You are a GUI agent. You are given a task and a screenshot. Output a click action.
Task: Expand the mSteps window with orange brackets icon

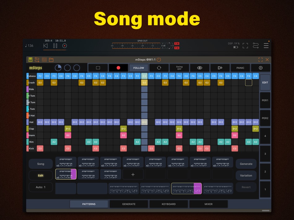click(261, 60)
